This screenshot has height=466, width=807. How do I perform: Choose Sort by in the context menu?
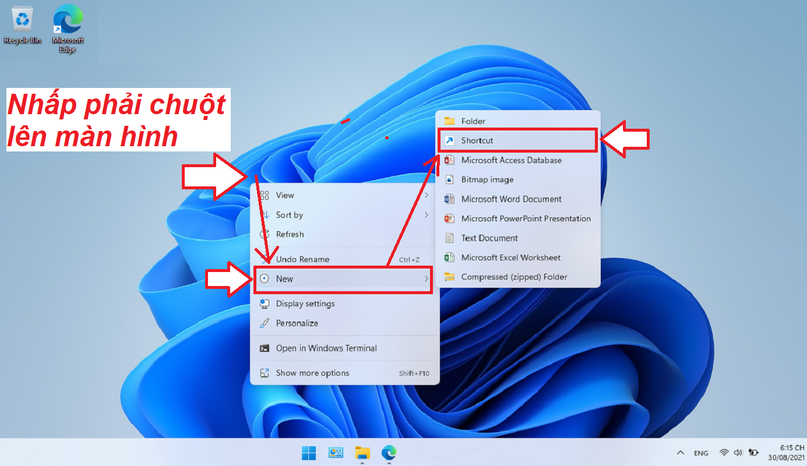[x=345, y=215]
